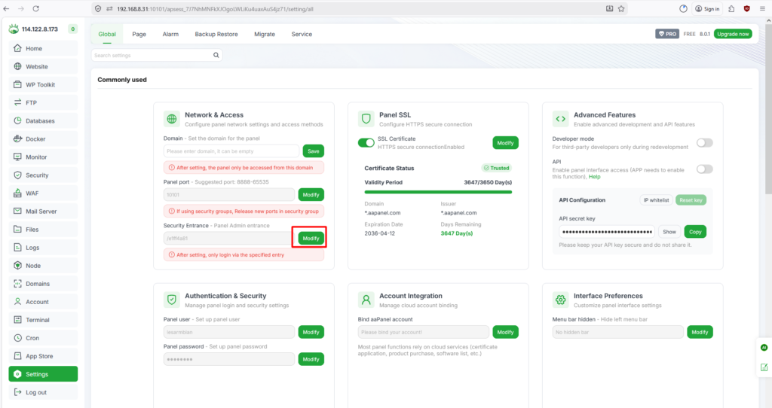Click the Upgrade now button
772x408 pixels.
[x=733, y=34]
